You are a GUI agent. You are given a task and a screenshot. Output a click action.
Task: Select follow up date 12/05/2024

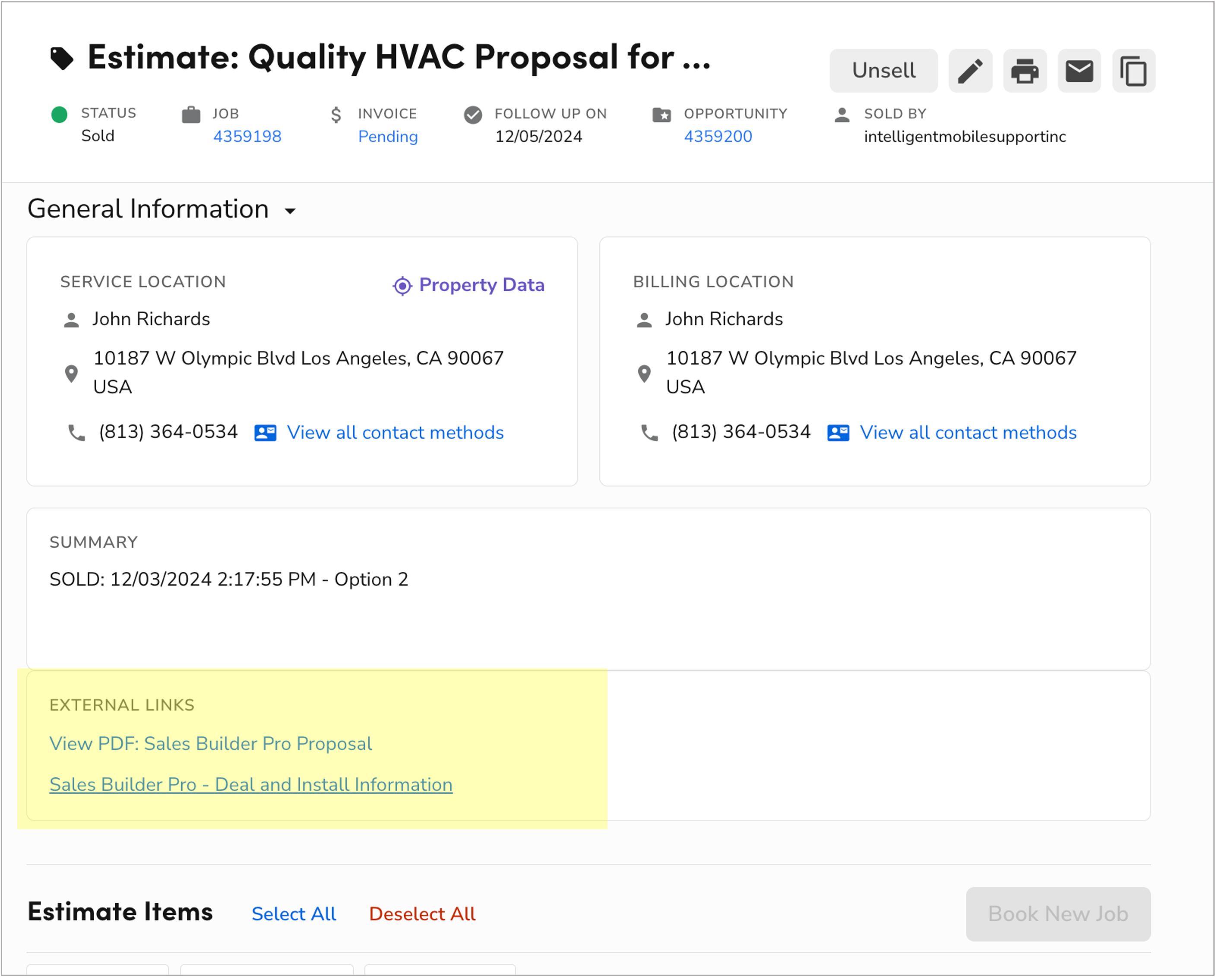coord(538,136)
